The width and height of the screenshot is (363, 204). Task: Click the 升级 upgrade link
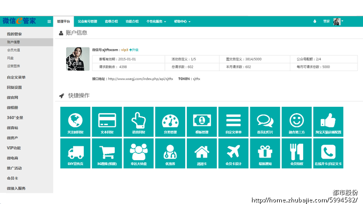point(134,50)
